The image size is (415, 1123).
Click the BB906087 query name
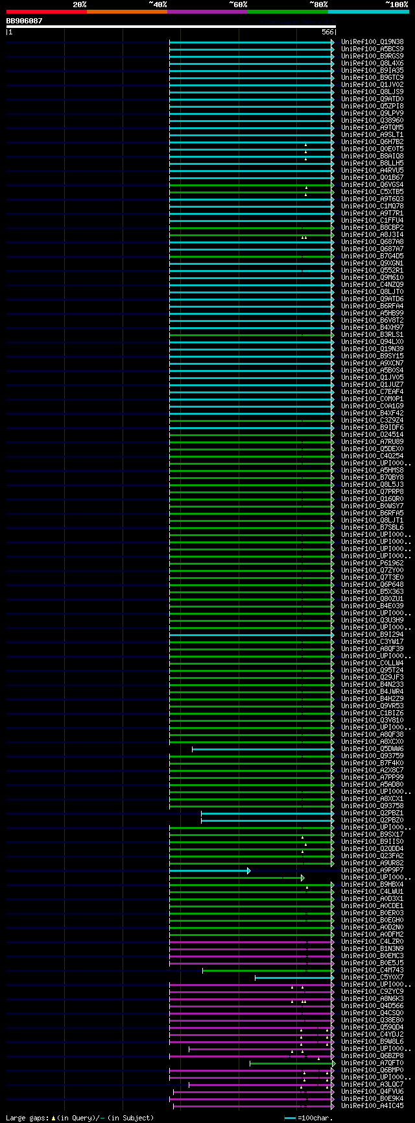(x=24, y=21)
